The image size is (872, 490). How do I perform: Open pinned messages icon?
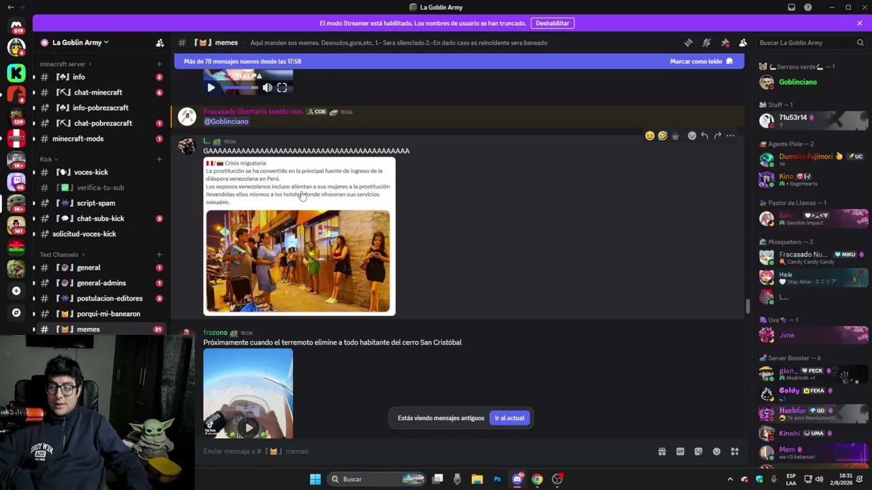(x=725, y=43)
